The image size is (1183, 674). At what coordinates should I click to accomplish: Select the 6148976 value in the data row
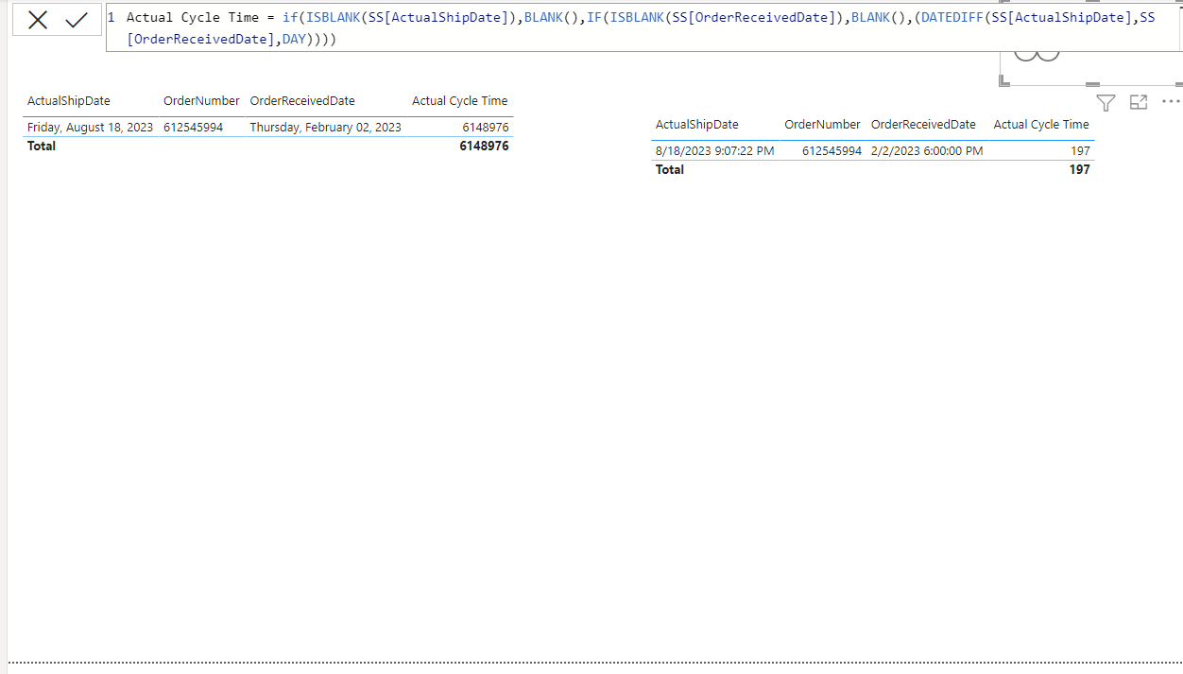point(486,127)
